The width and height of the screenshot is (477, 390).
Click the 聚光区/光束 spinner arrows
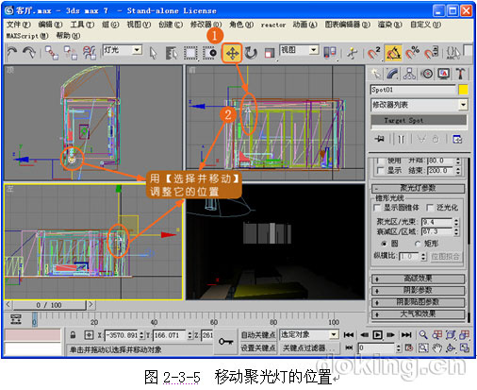456,222
